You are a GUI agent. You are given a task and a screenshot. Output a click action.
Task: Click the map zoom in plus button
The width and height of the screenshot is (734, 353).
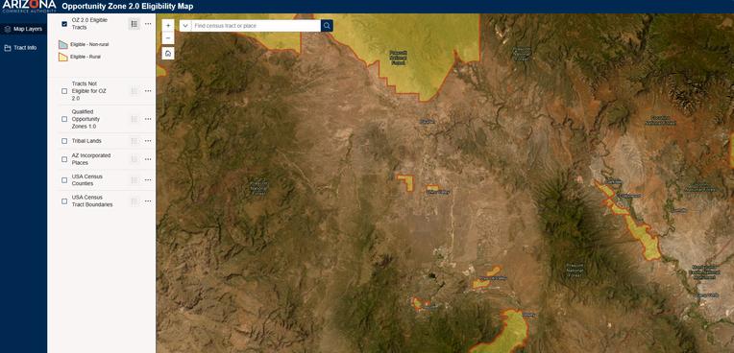pyautogui.click(x=168, y=25)
